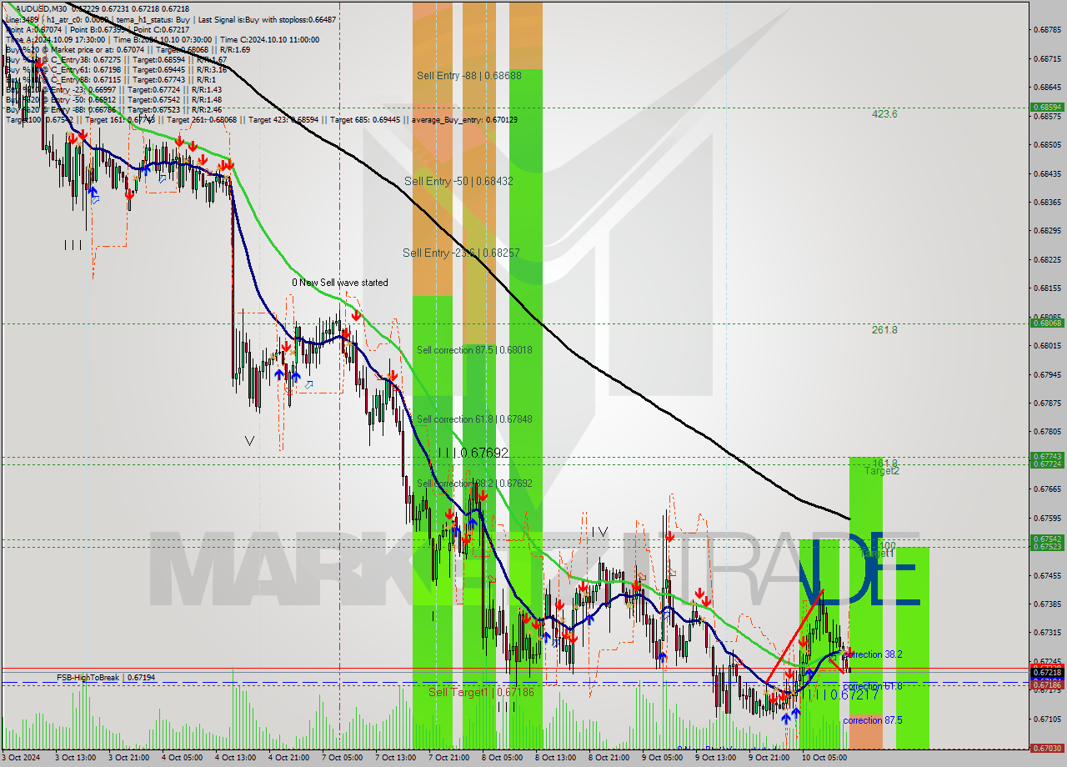Click the '8 Oct 13:00' time axis label

tap(556, 758)
